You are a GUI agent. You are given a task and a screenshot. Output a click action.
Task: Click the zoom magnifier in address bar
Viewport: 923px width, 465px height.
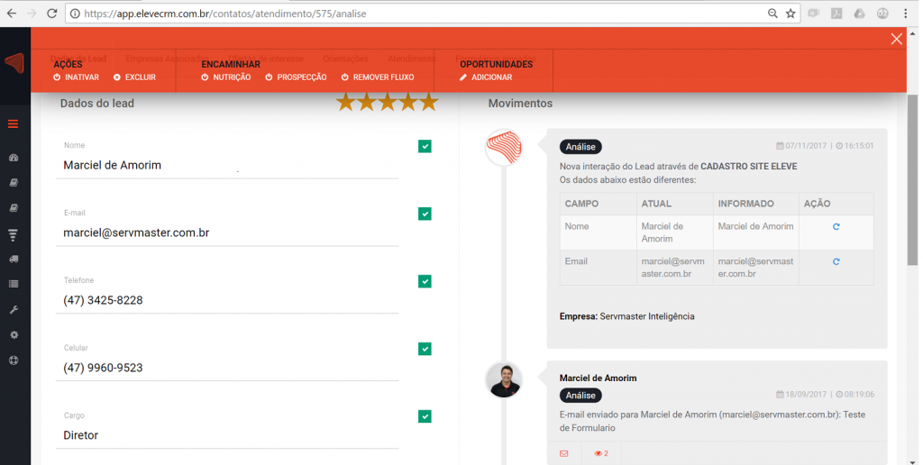772,14
